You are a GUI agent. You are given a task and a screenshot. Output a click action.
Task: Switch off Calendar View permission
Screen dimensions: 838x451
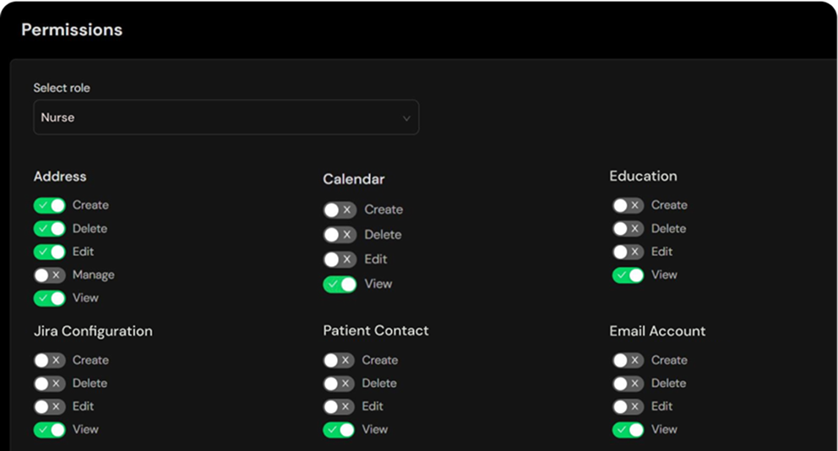(340, 285)
